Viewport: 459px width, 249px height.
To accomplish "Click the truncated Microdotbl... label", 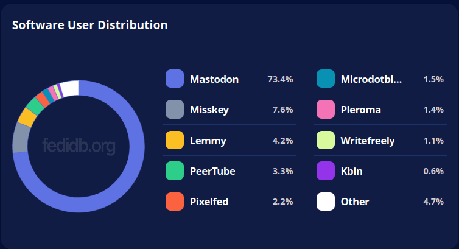I will pyautogui.click(x=371, y=79).
